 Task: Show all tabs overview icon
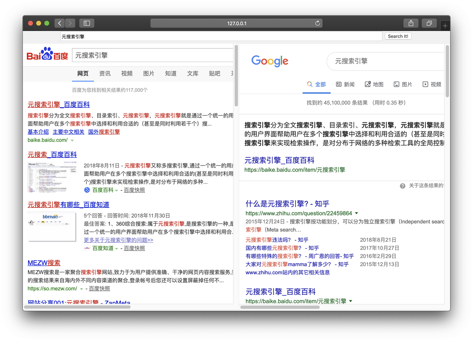(x=429, y=23)
